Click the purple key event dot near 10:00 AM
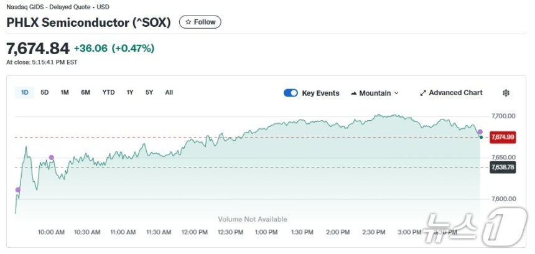535x254 pixels. [51, 158]
